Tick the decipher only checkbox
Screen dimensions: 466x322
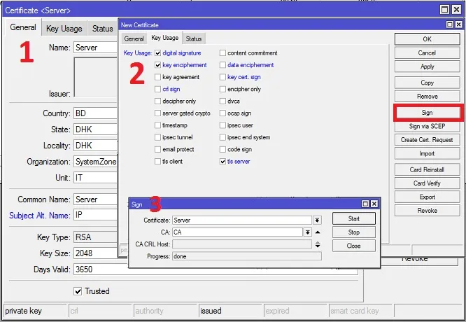click(158, 101)
